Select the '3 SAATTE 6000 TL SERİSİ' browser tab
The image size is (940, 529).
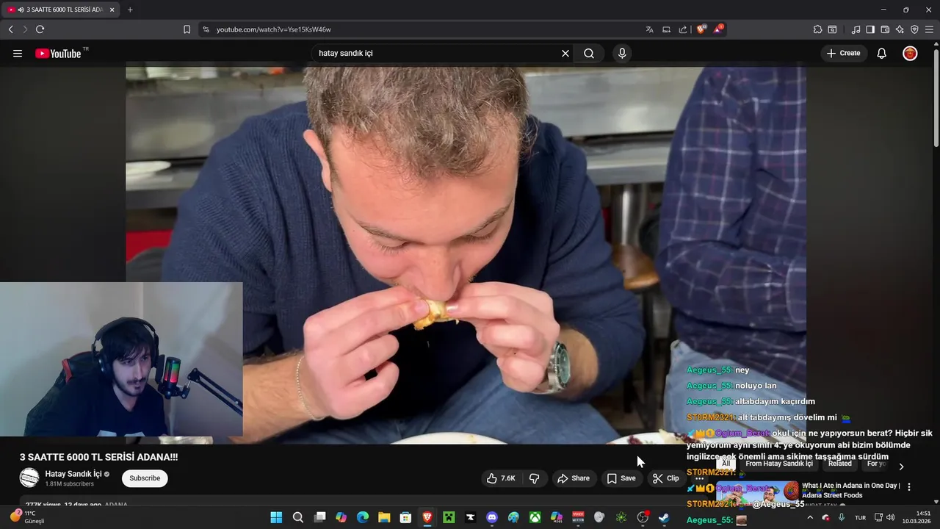pos(60,10)
